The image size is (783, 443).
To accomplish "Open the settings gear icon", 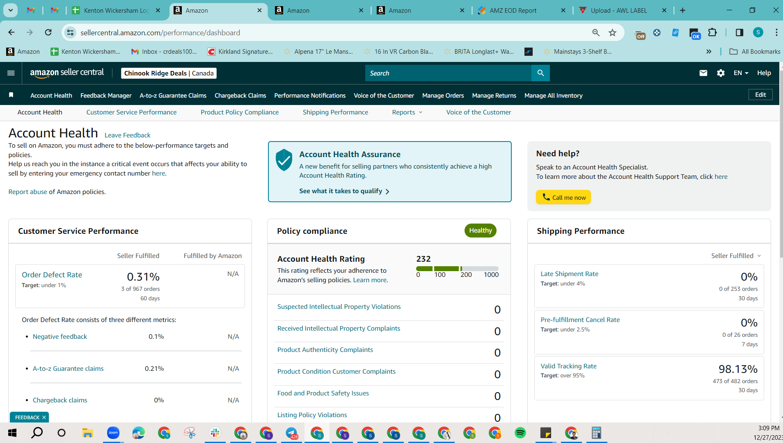I will click(x=721, y=73).
